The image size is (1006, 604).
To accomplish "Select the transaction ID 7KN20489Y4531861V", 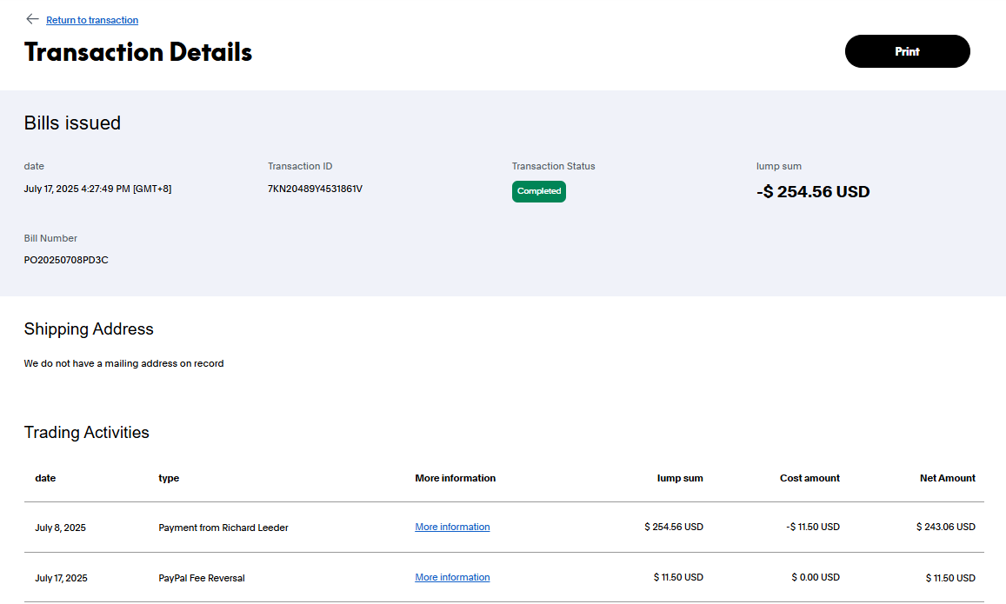I will pyautogui.click(x=315, y=189).
